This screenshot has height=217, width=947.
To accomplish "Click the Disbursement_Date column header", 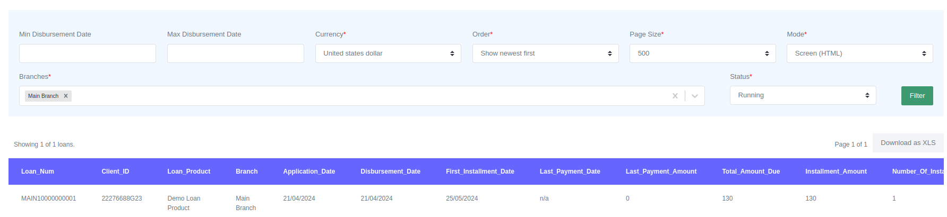I will click(x=390, y=171).
